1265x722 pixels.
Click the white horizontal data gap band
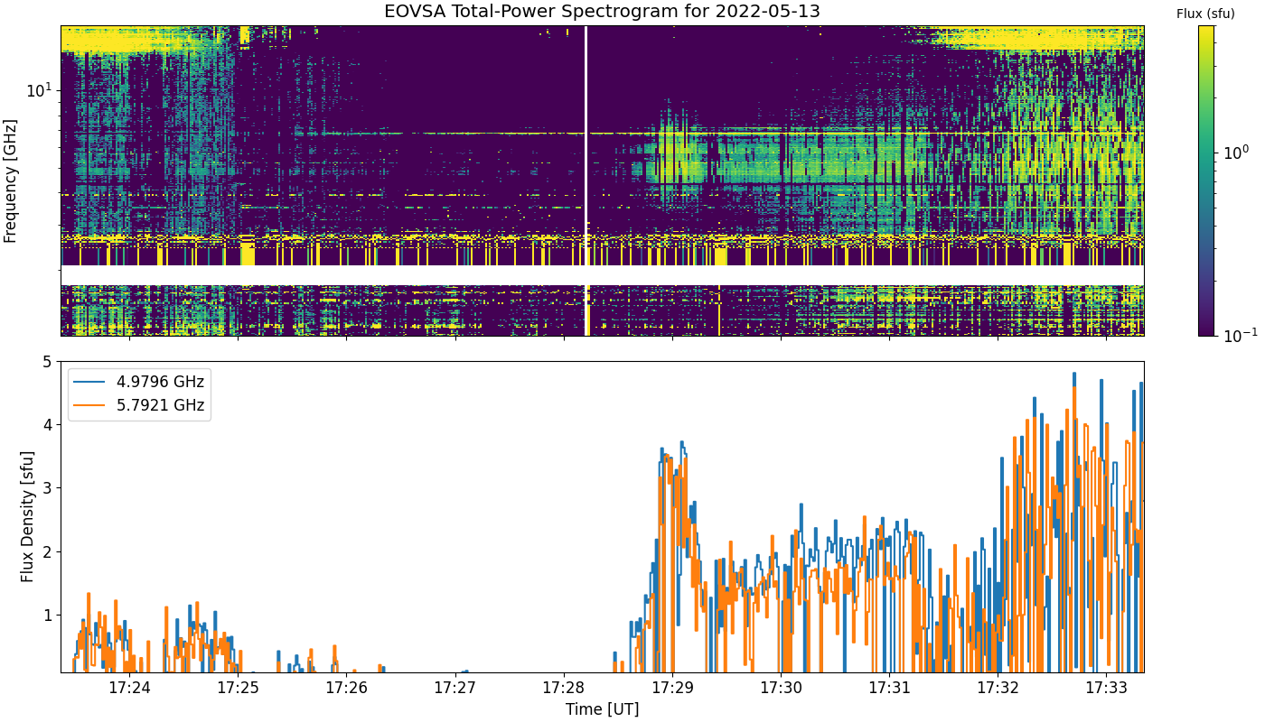[x=602, y=275]
